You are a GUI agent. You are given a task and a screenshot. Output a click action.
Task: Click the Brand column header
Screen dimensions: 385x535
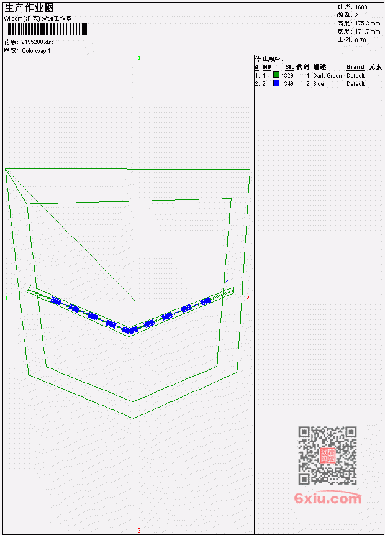click(x=355, y=67)
